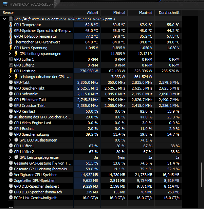Screen dimensions: 204x209
Task: Select the Zugeteilter GPU-Speicher row label
Action: tap(34, 180)
